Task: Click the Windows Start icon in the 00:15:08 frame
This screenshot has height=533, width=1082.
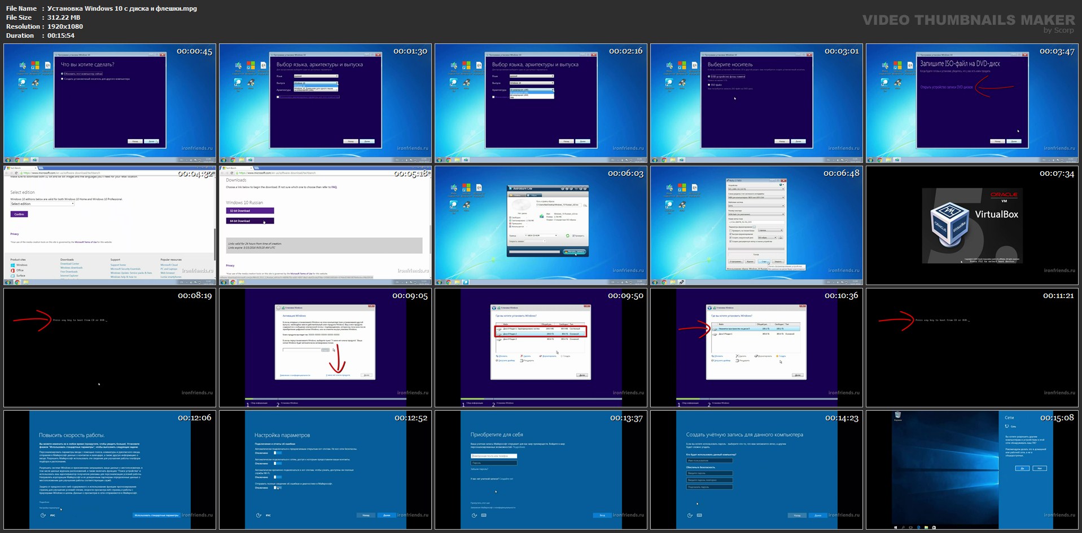Action: click(x=896, y=527)
